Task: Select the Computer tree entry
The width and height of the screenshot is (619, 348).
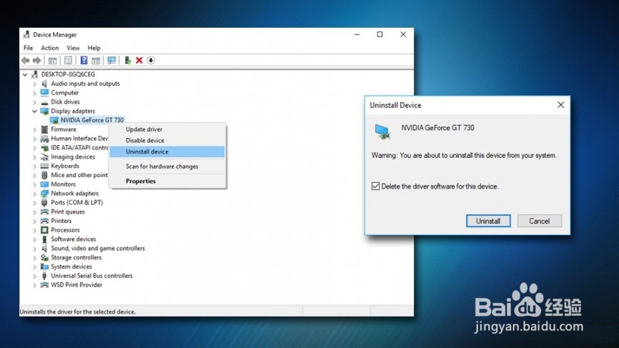Action: (x=65, y=93)
